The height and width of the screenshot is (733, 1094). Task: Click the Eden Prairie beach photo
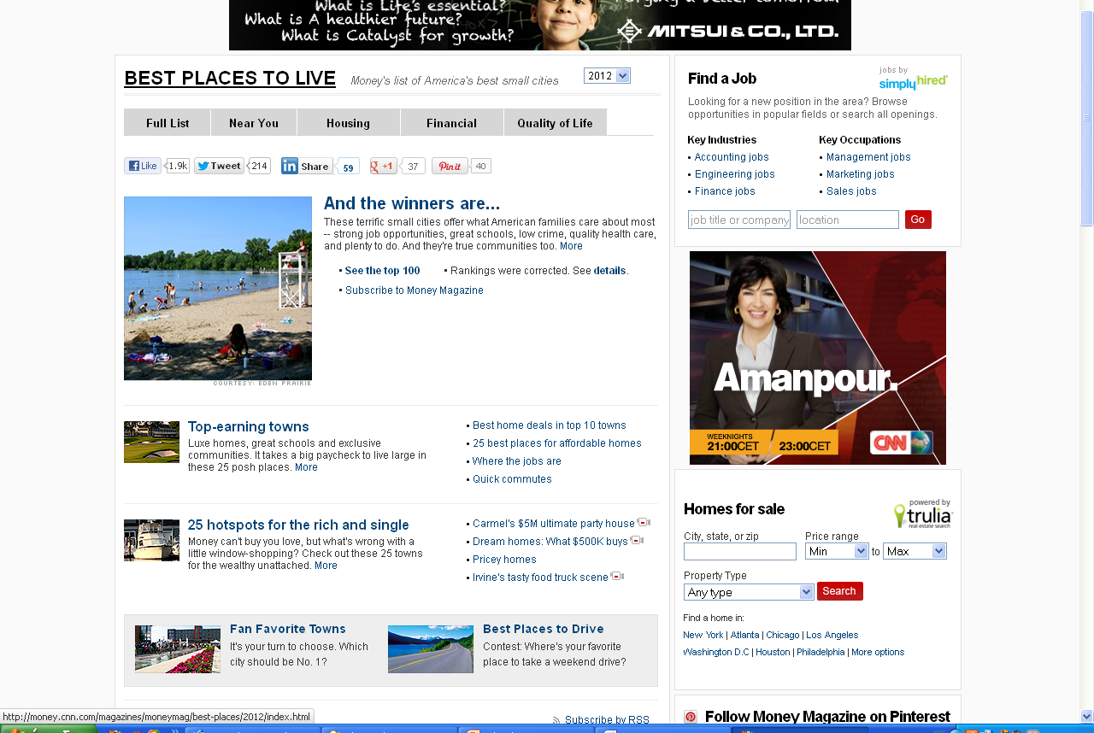[x=218, y=288]
